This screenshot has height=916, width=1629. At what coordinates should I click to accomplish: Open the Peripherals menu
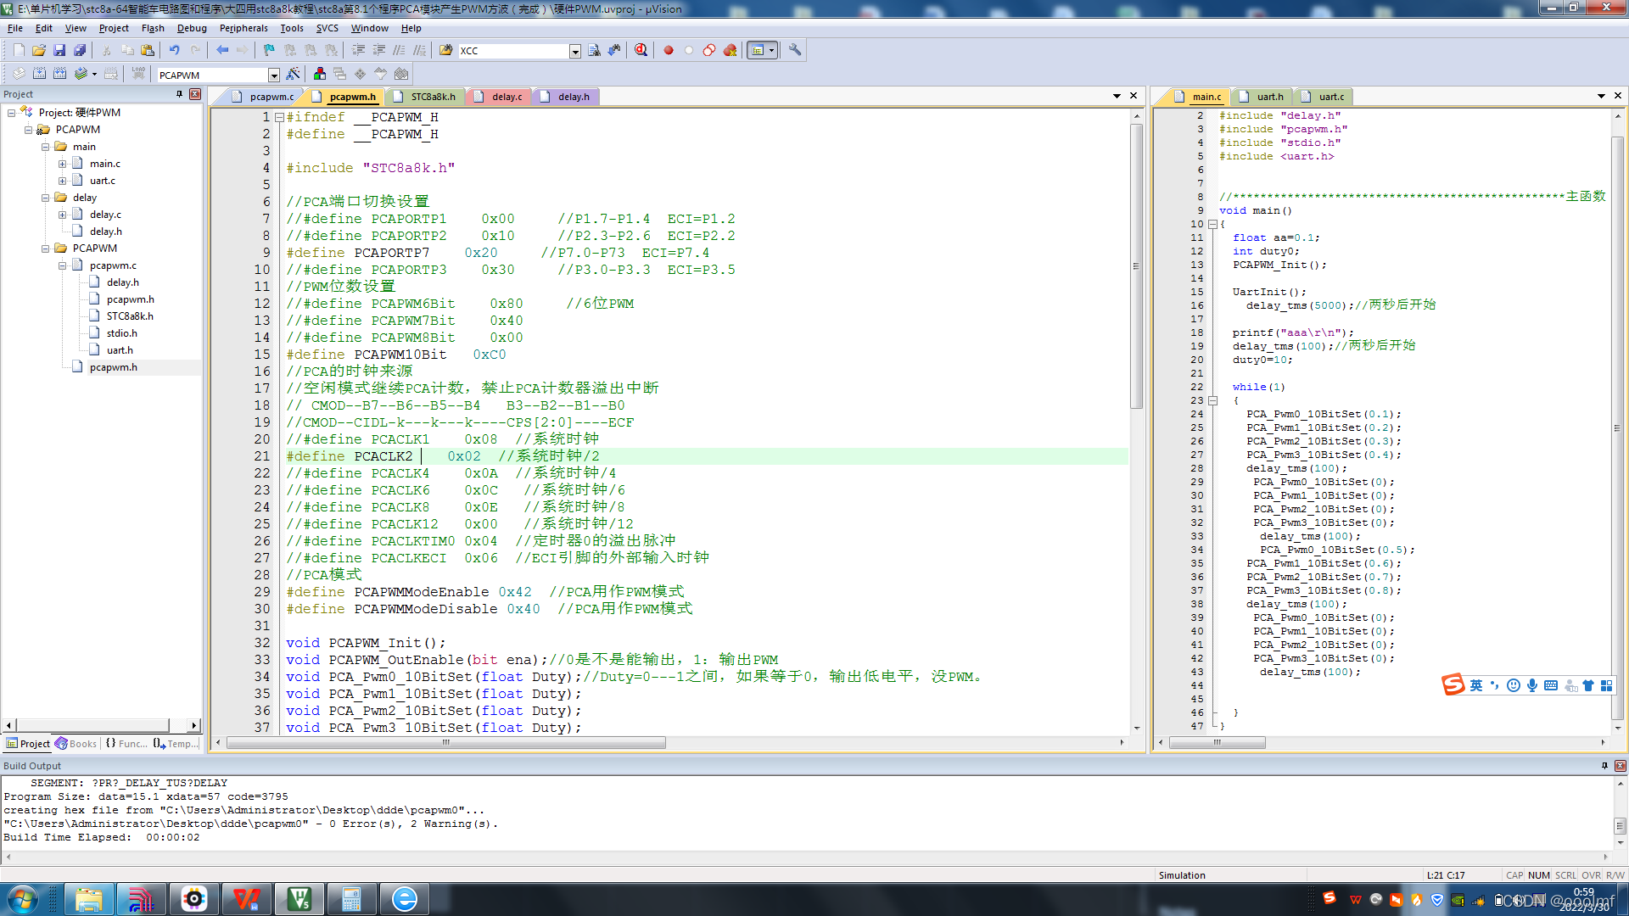244,28
